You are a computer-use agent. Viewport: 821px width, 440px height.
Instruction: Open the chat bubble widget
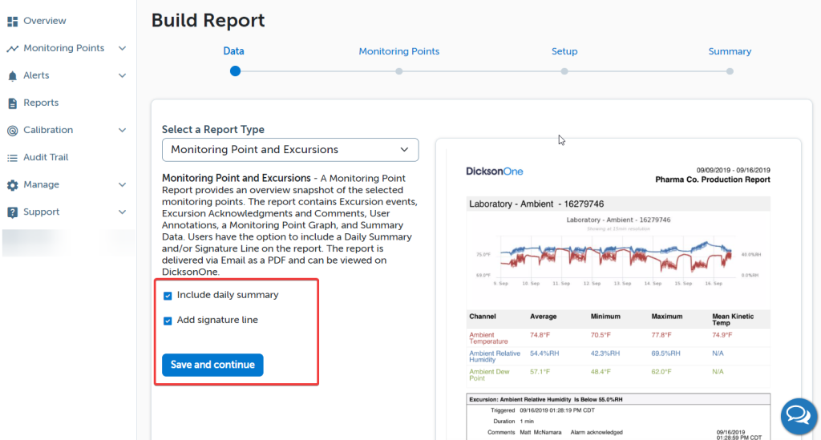(798, 414)
